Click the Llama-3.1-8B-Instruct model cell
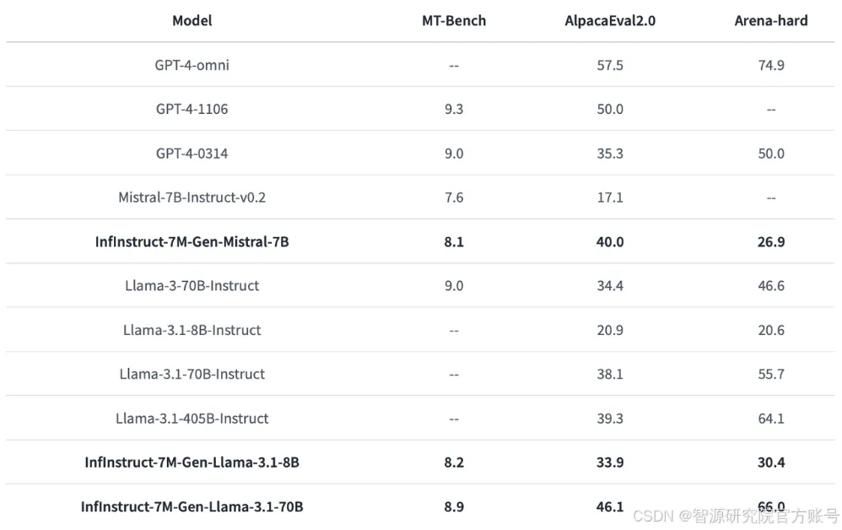Viewport: 842px width, 530px height. click(x=192, y=330)
